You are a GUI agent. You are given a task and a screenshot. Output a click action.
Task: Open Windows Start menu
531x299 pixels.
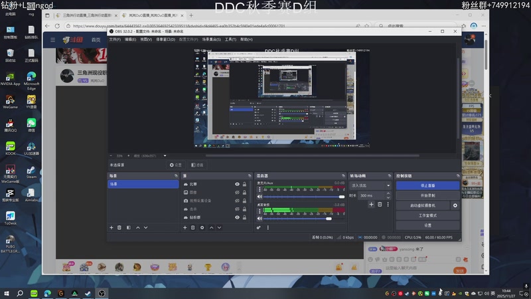click(x=6, y=293)
